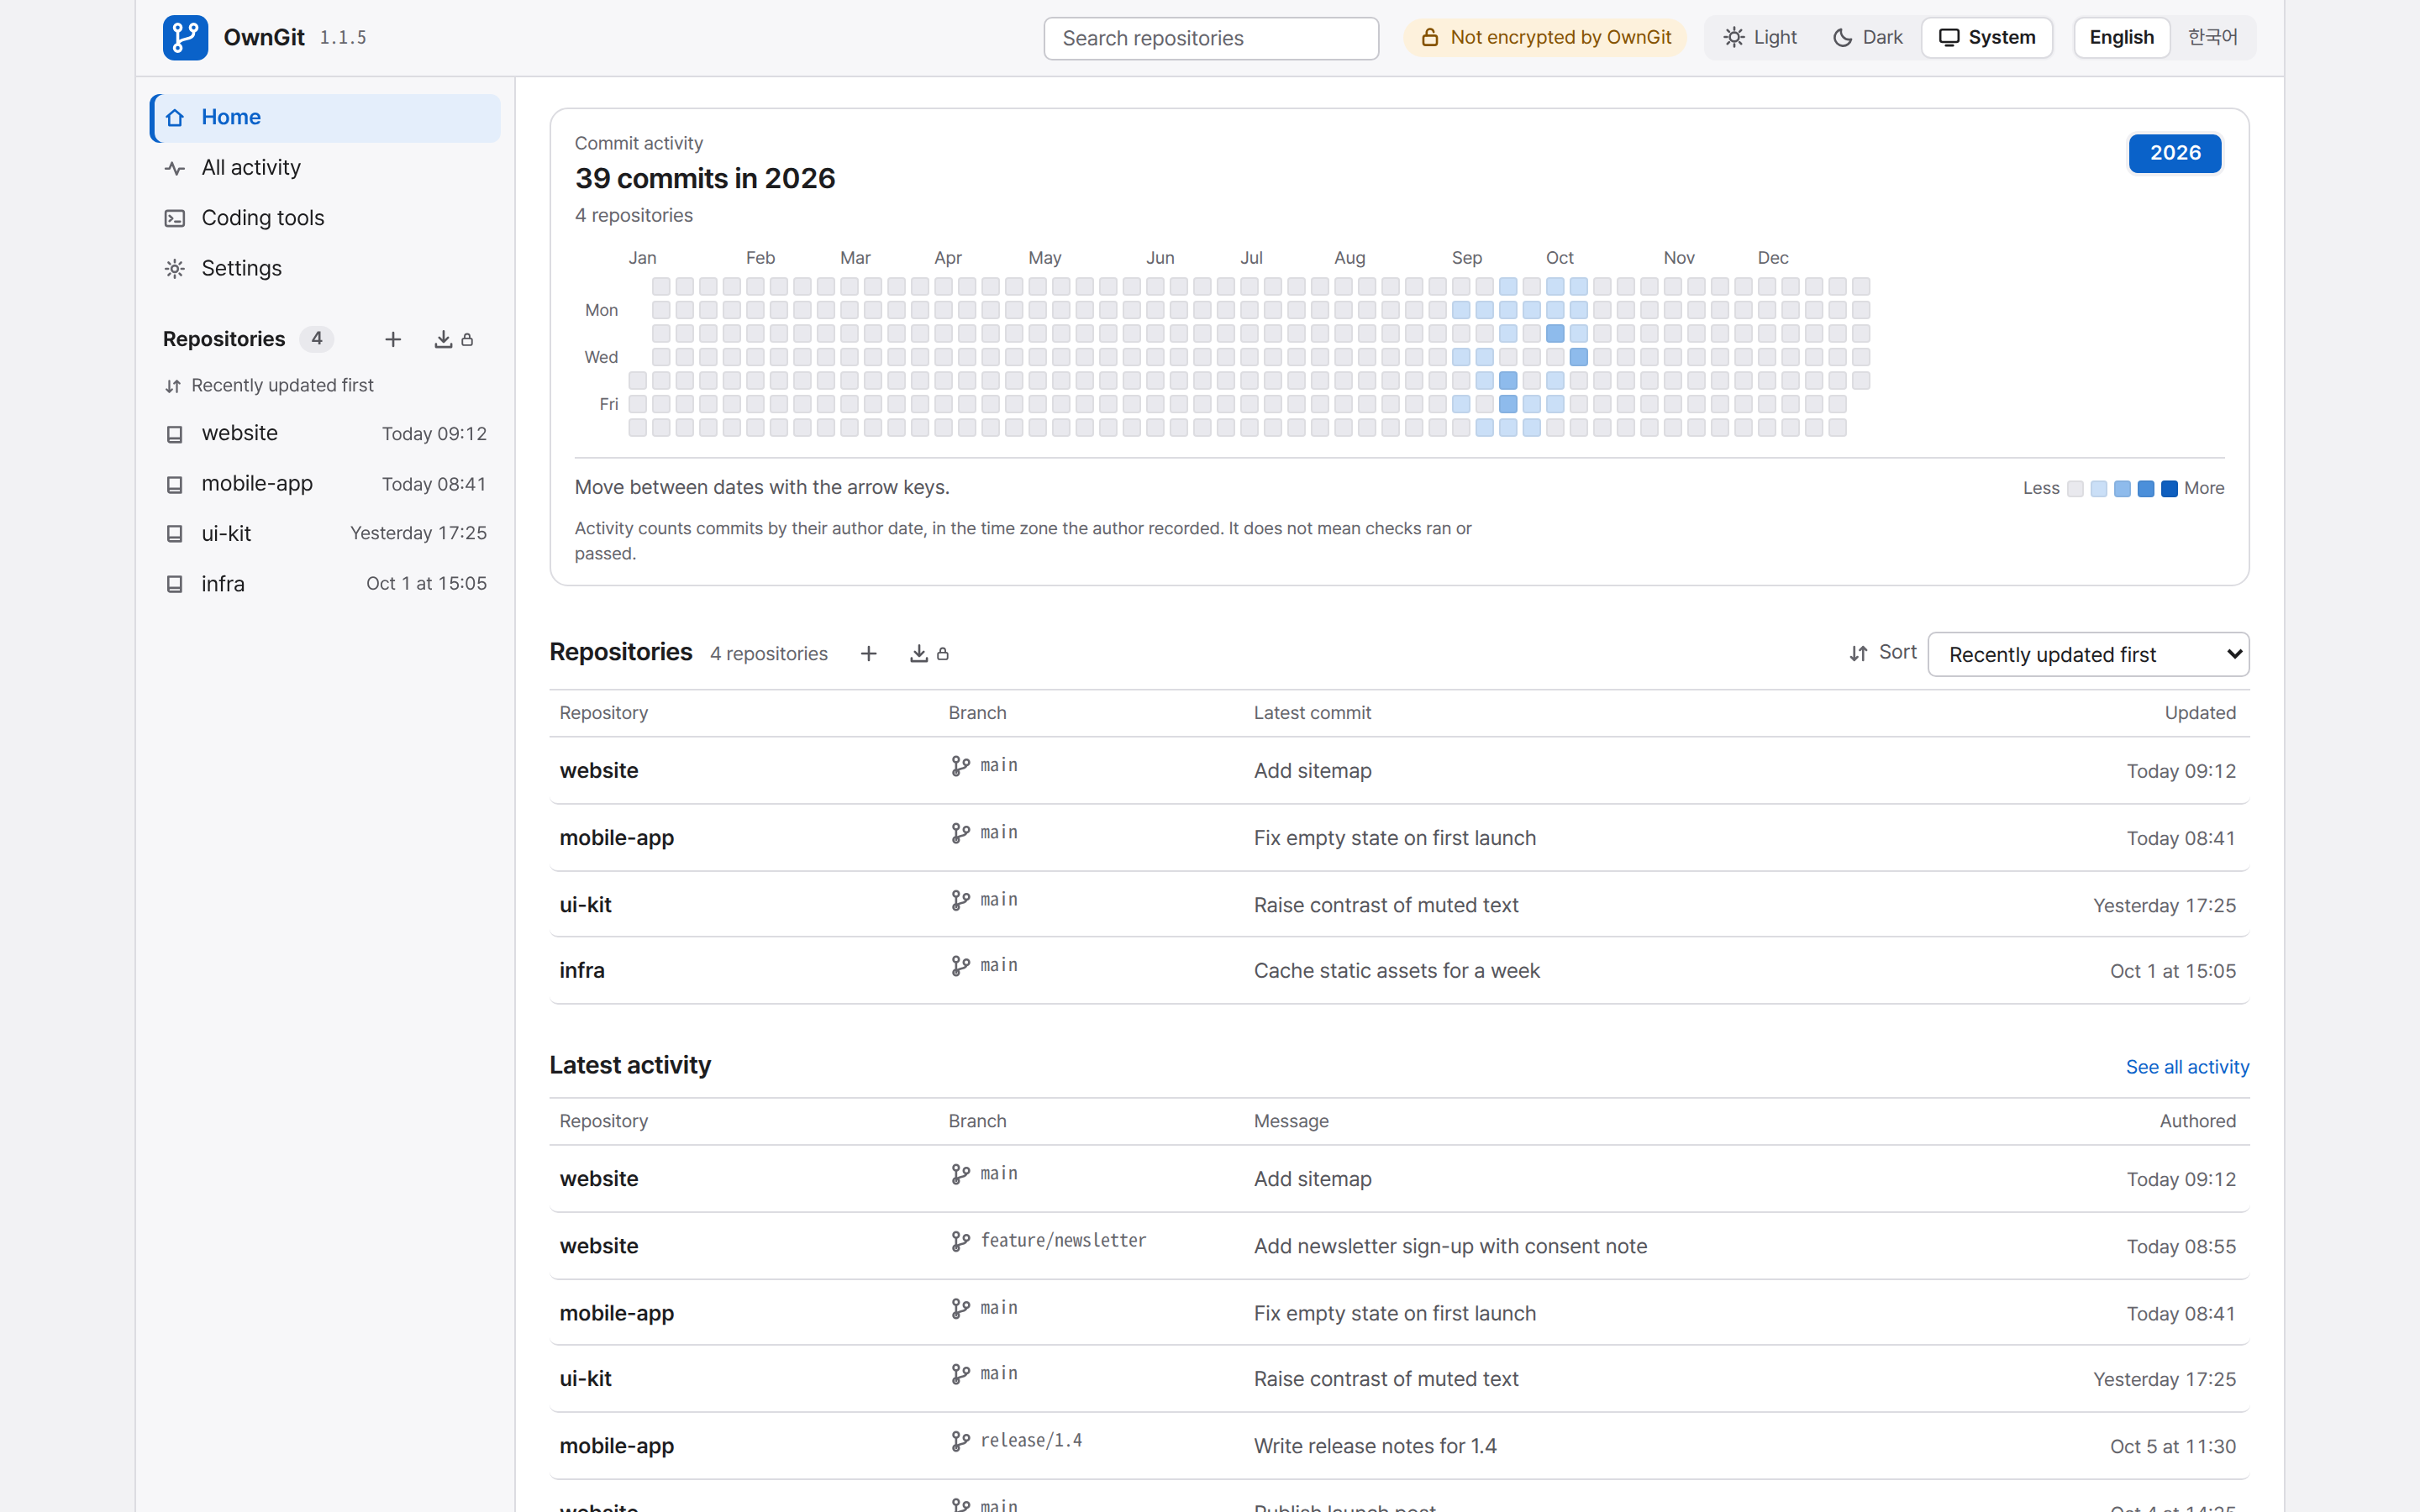Add a repository from the sidebar plus icon
The width and height of the screenshot is (2420, 1512).
pos(393,339)
